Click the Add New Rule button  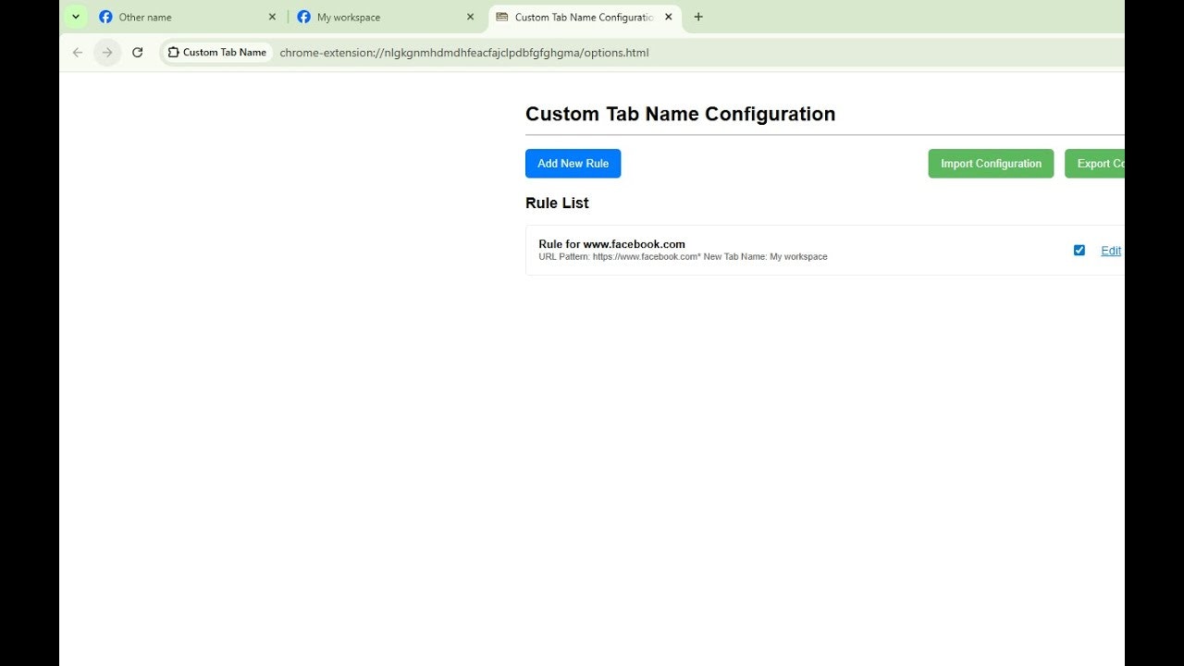[573, 163]
